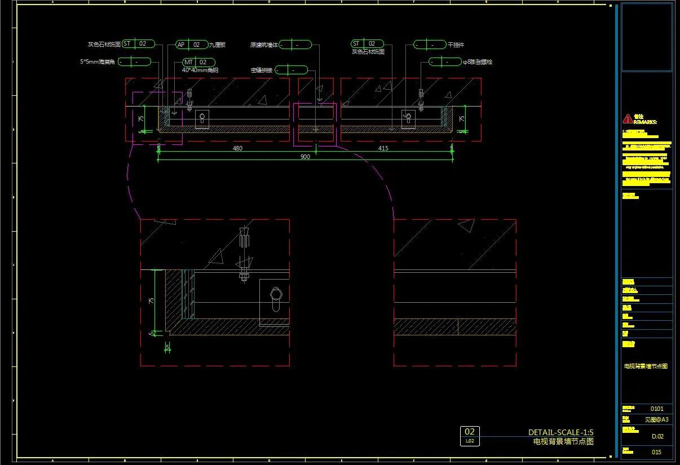Click the 900 overall dimension text
680x465 pixels.
coord(305,157)
